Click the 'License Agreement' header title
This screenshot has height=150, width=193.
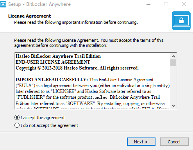point(29,16)
